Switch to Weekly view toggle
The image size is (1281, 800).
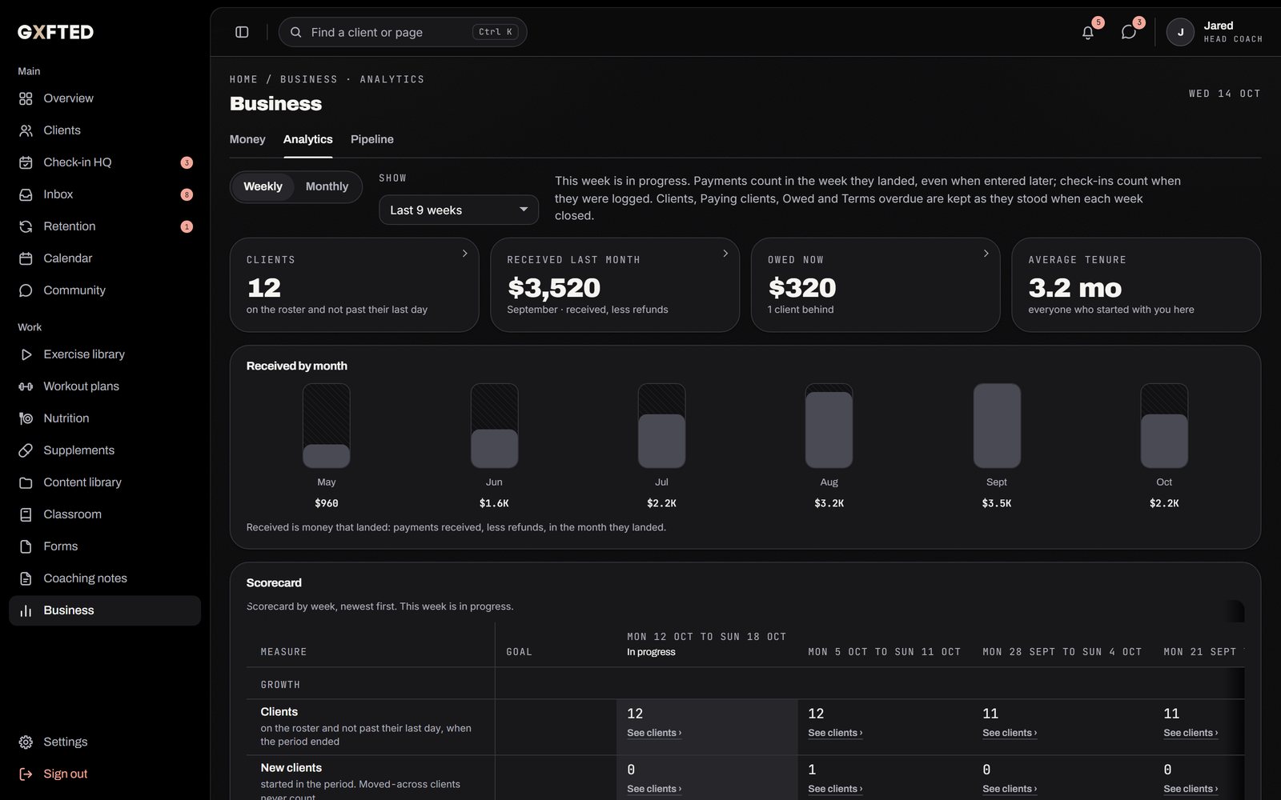[x=263, y=186]
